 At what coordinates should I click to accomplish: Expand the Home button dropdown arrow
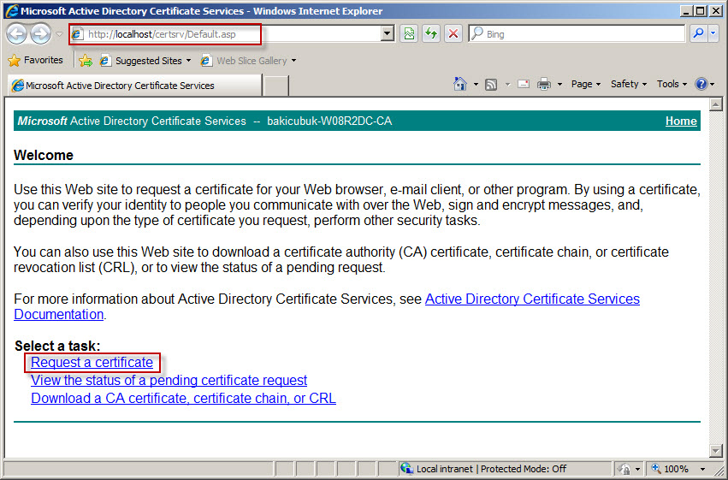coord(476,85)
